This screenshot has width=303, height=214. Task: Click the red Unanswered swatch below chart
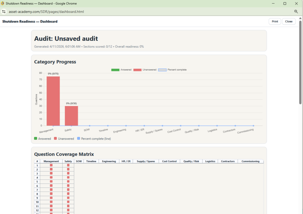pos(56,139)
